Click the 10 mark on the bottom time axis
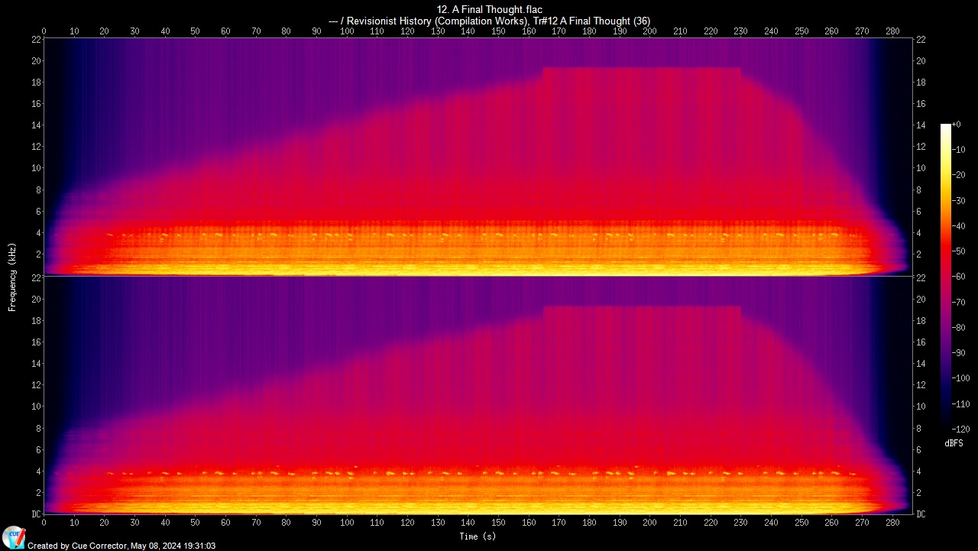This screenshot has height=551, width=978. (74, 523)
